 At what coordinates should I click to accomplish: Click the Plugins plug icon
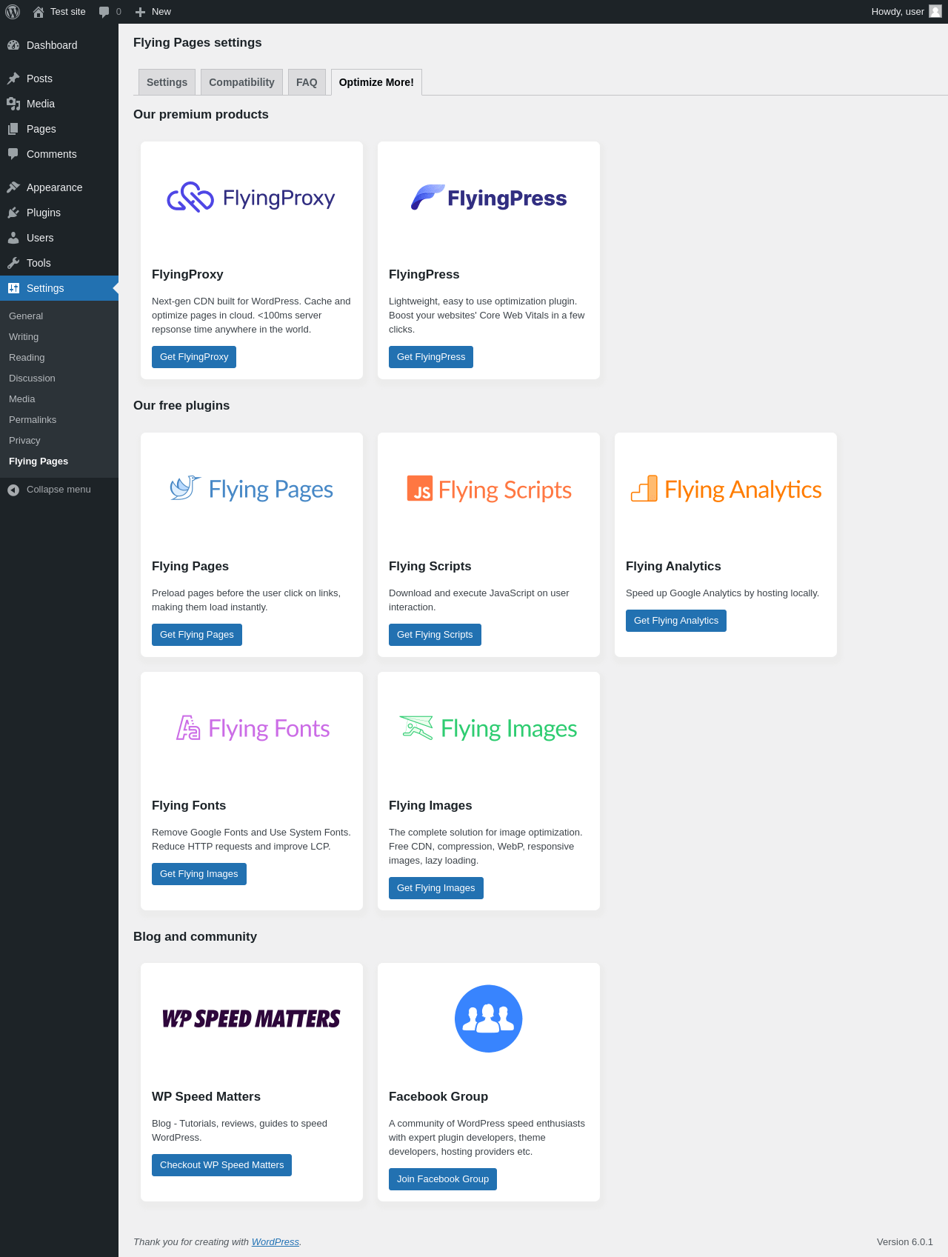tap(13, 213)
